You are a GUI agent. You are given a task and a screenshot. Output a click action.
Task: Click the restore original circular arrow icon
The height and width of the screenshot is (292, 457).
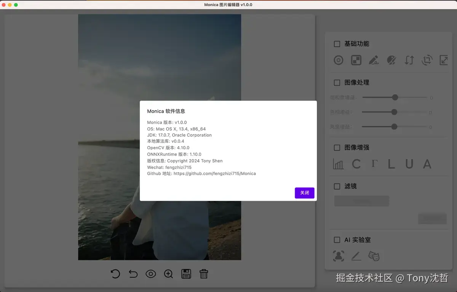tap(115, 274)
